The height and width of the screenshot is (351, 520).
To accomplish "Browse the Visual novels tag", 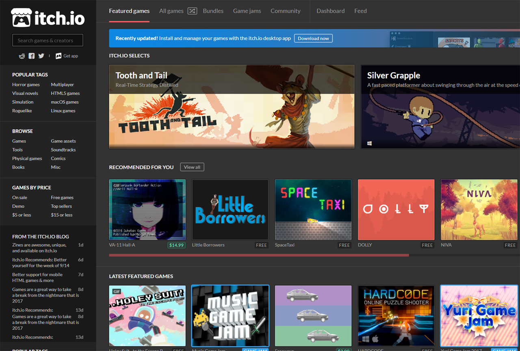I will (x=25, y=93).
